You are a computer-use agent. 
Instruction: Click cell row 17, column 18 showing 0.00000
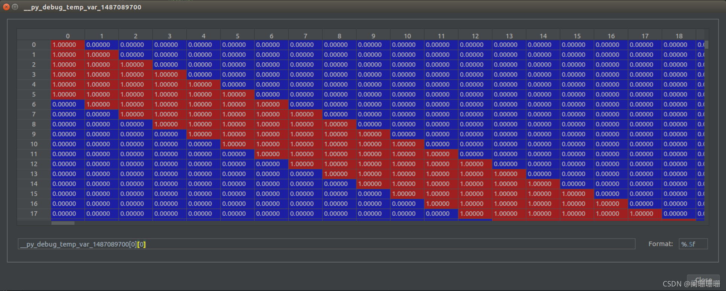pyautogui.click(x=679, y=214)
